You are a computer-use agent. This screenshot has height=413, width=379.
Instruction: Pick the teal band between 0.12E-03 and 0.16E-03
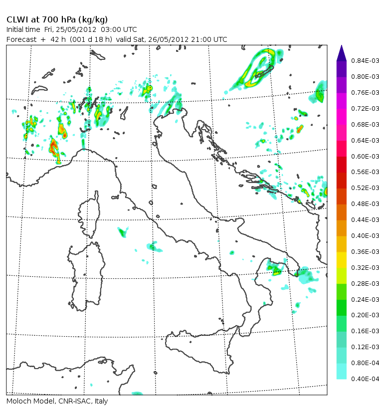click(341, 340)
